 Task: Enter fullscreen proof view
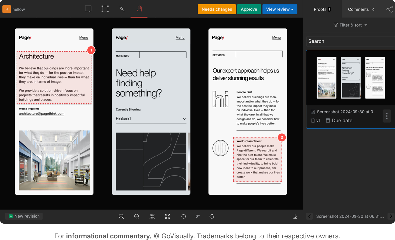click(168, 216)
